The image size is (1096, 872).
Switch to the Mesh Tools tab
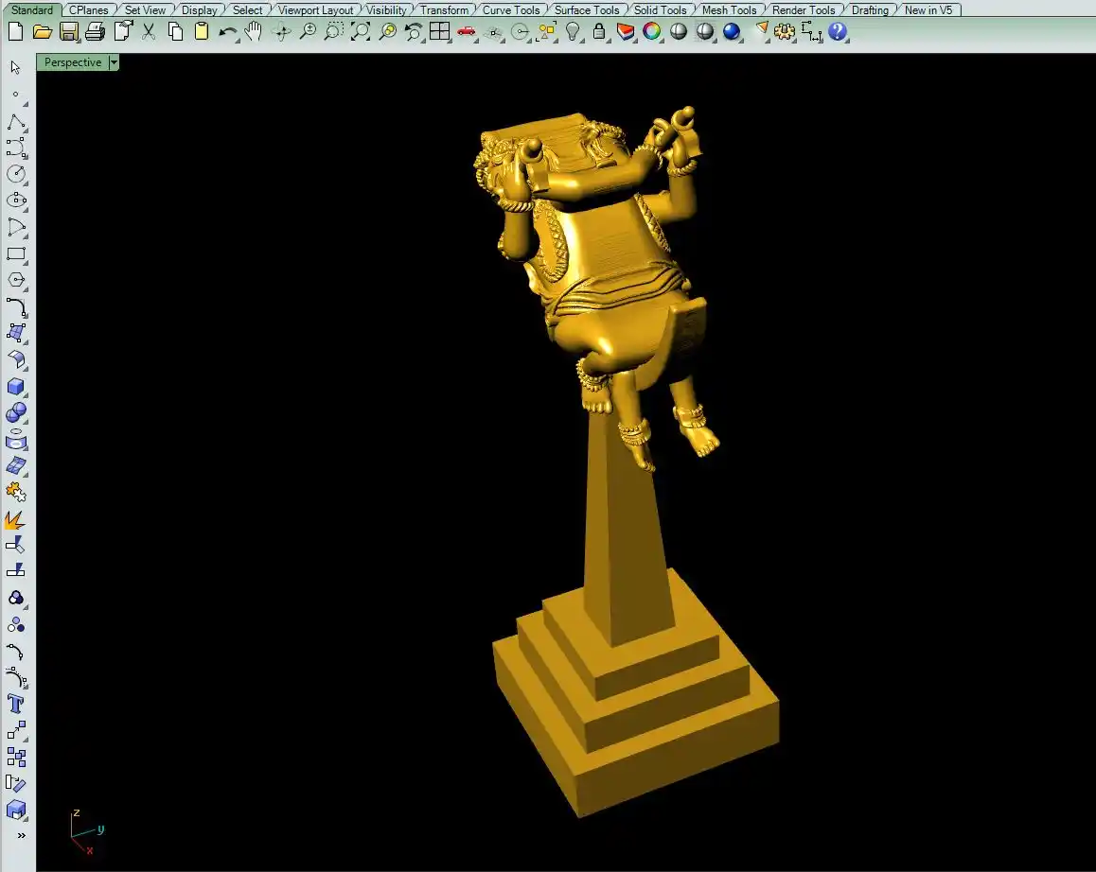[x=729, y=10]
